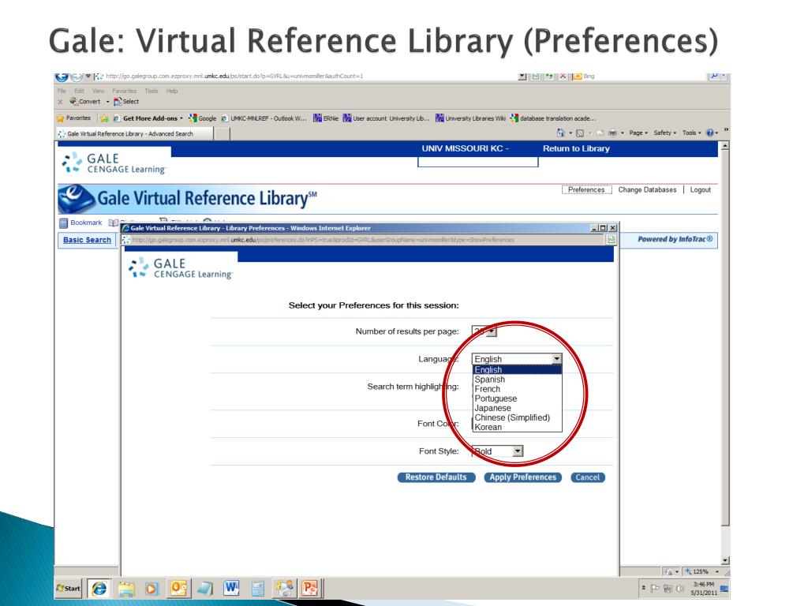The width and height of the screenshot is (808, 606).
Task: Click the Favorites star button
Action: point(73,118)
